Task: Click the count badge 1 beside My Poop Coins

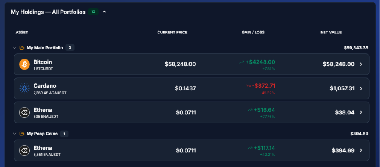Action: pyautogui.click(x=64, y=134)
